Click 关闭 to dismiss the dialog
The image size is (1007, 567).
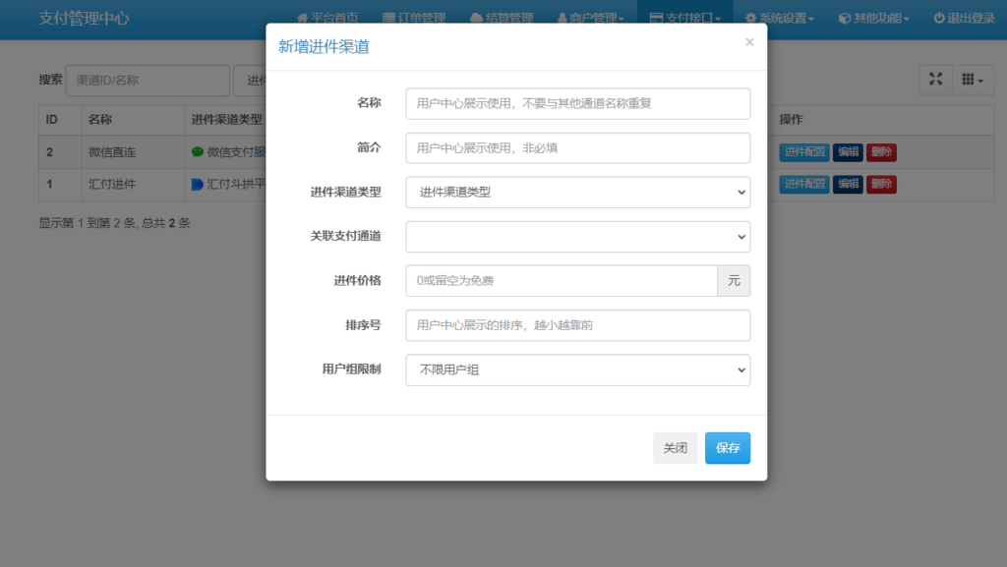[676, 447]
